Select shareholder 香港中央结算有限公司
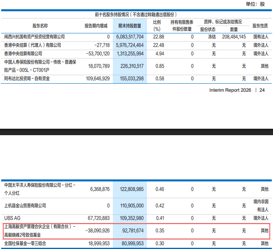The height and width of the screenshot is (249, 273). pyautogui.click(x=23, y=54)
